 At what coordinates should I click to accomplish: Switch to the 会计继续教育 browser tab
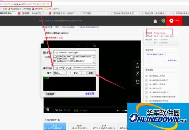(x=64, y=13)
